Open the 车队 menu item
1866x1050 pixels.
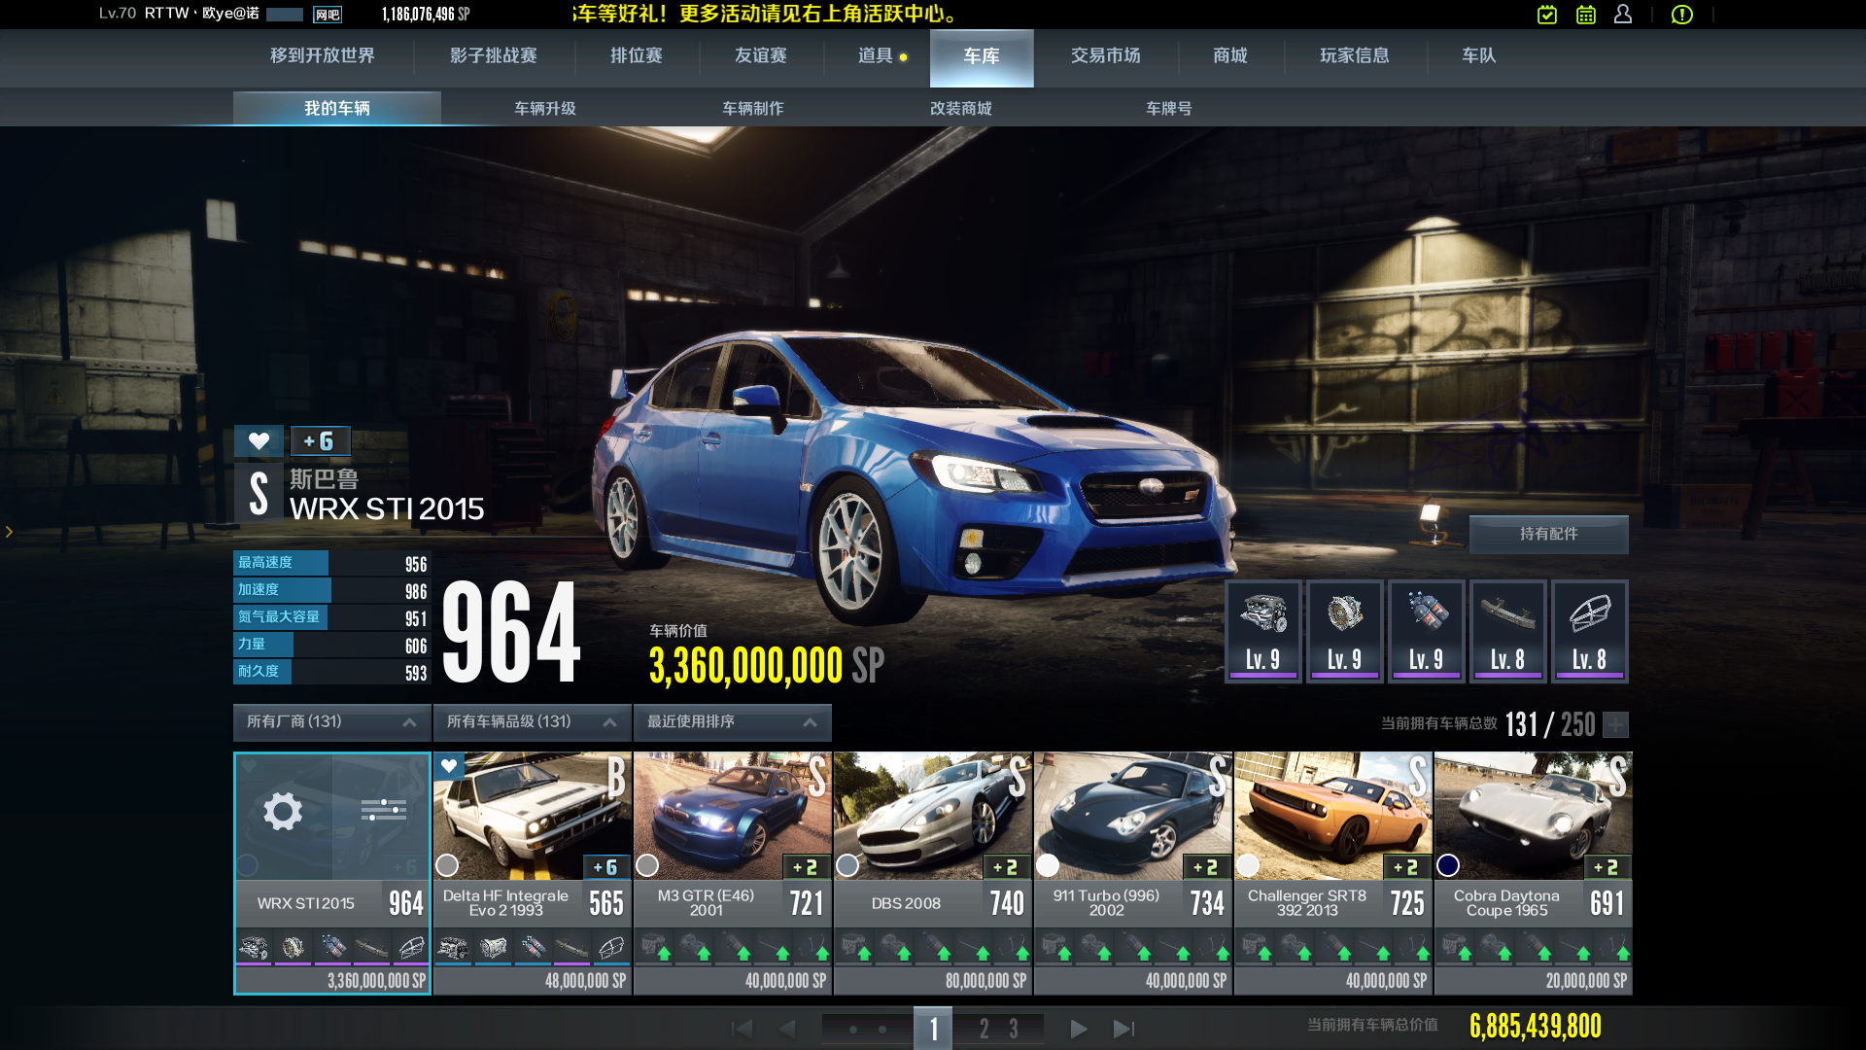click(x=1479, y=56)
